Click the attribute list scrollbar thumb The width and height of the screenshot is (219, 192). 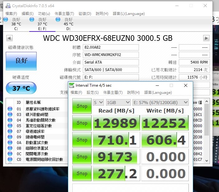click(x=207, y=120)
